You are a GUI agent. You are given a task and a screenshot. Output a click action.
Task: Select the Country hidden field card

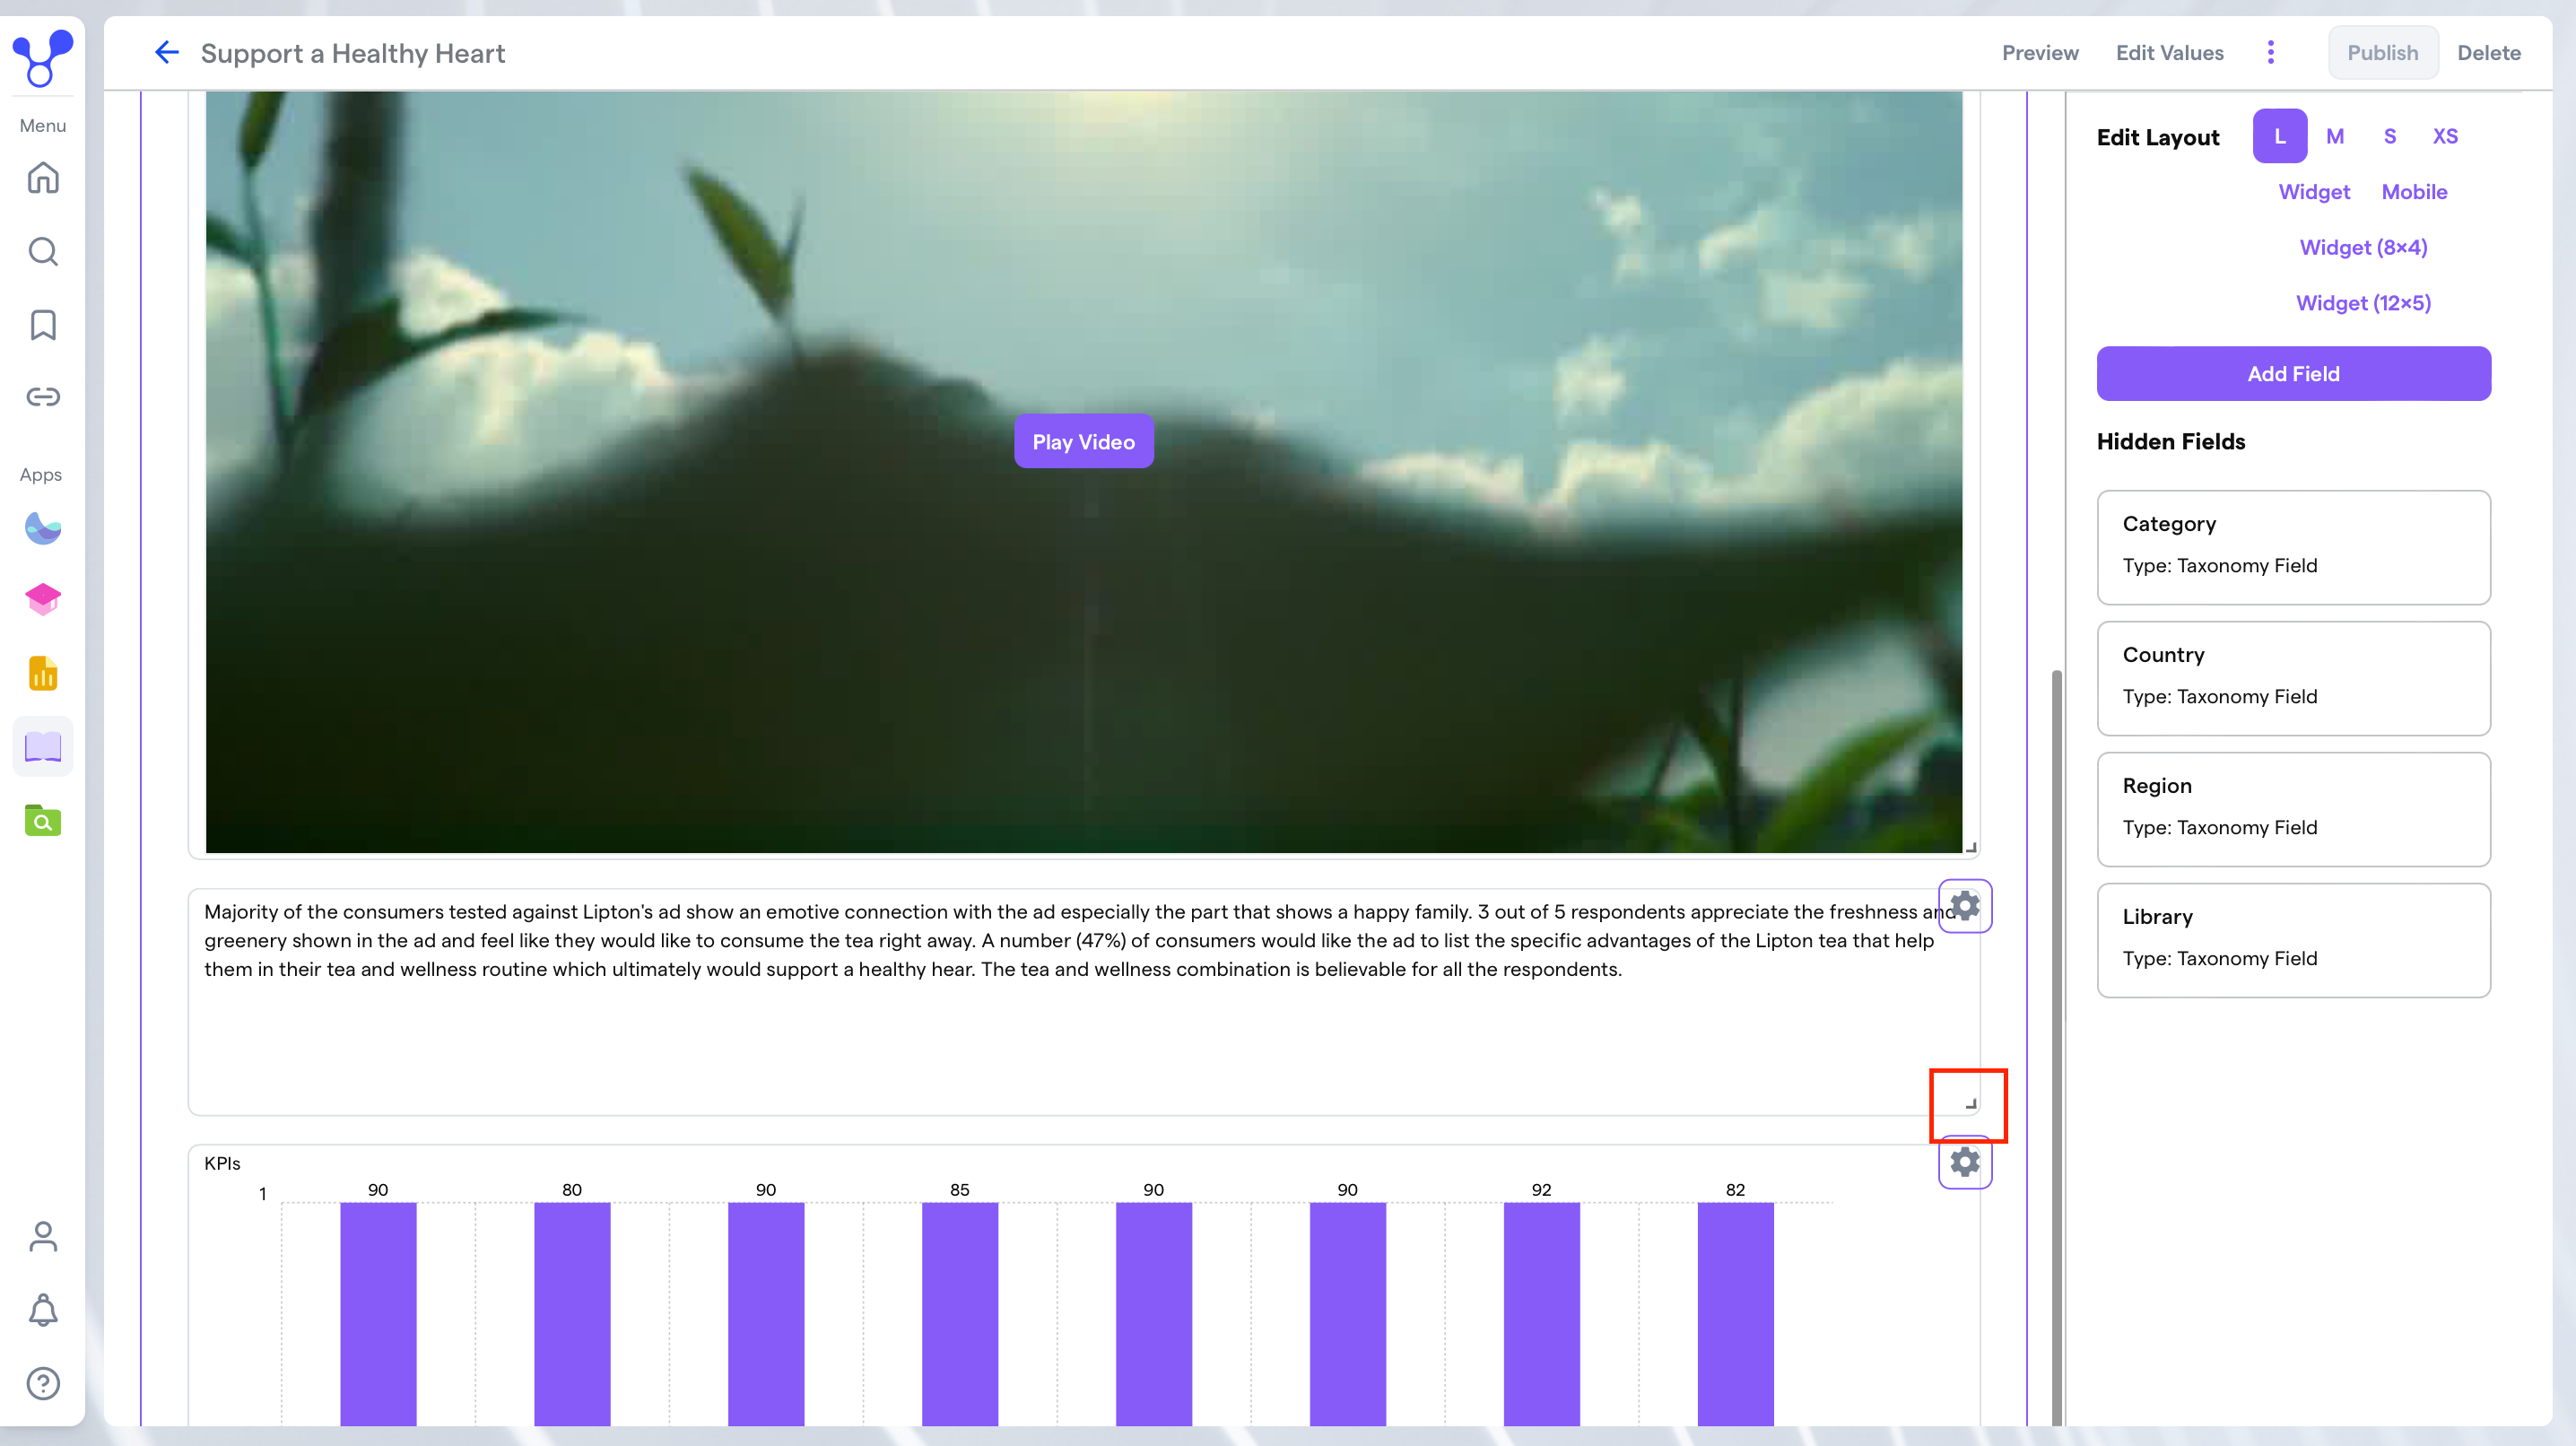2293,678
